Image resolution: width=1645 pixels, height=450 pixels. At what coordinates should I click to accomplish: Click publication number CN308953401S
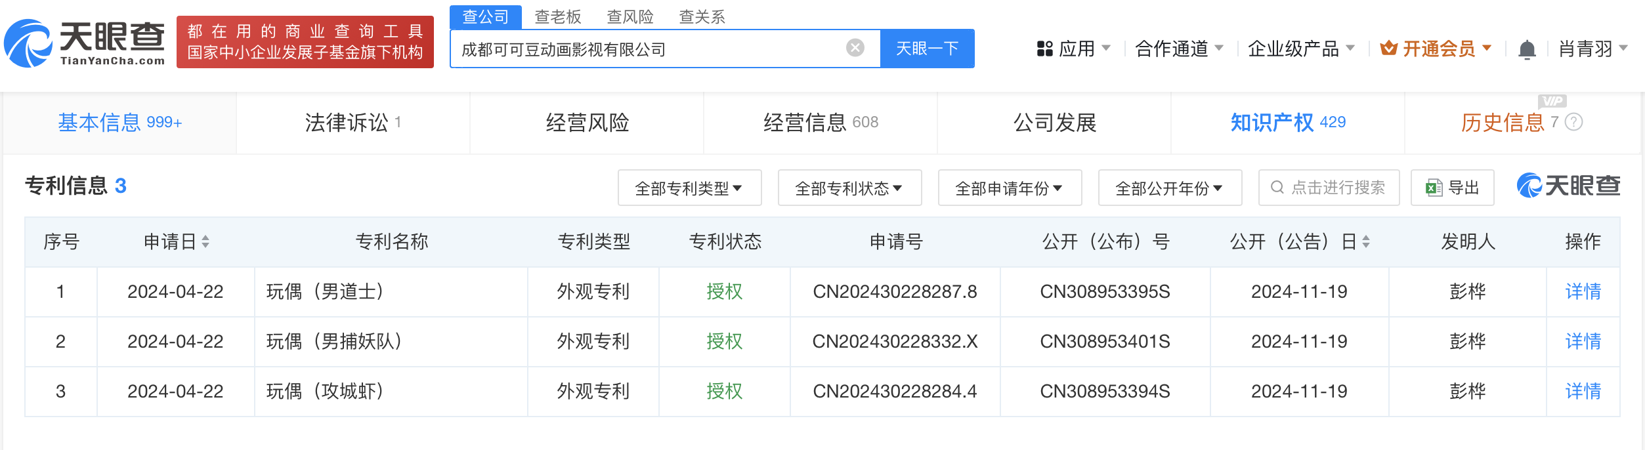1105,342
